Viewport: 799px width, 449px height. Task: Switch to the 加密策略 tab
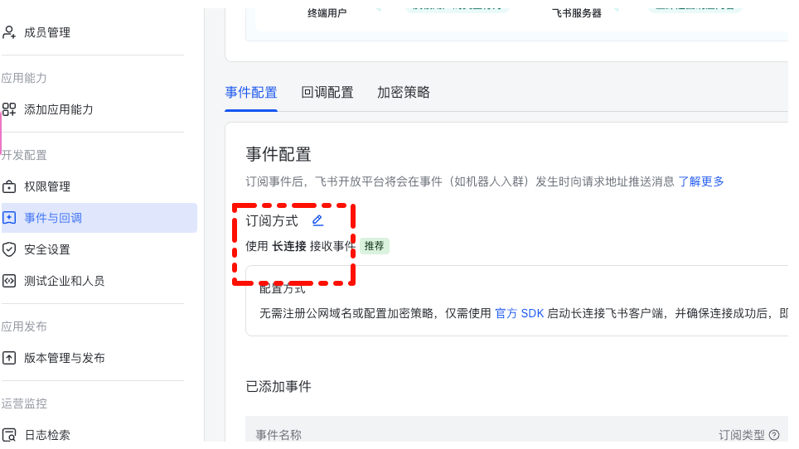(404, 92)
